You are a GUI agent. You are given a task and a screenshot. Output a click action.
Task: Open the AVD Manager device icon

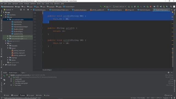coord(164,7)
